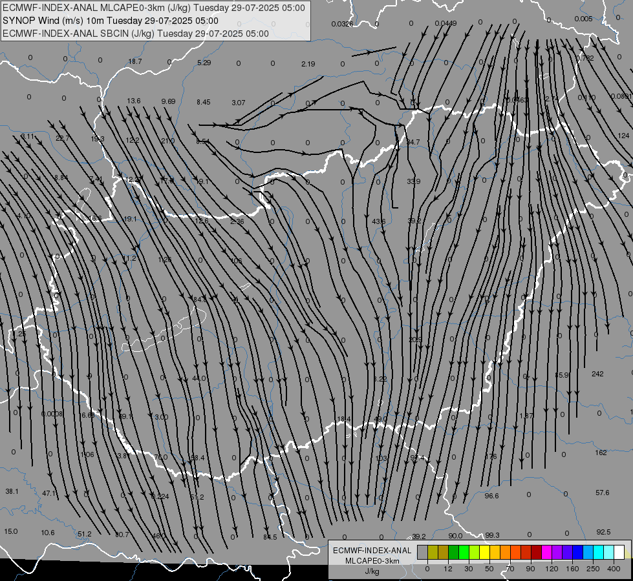Select the 30 tick label on legend
The width and height of the screenshot is (633, 581).
coord(469,569)
